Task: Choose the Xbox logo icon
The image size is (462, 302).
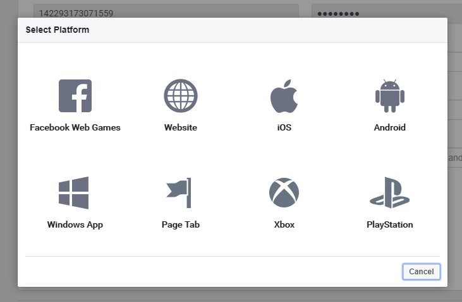Action: click(x=284, y=193)
